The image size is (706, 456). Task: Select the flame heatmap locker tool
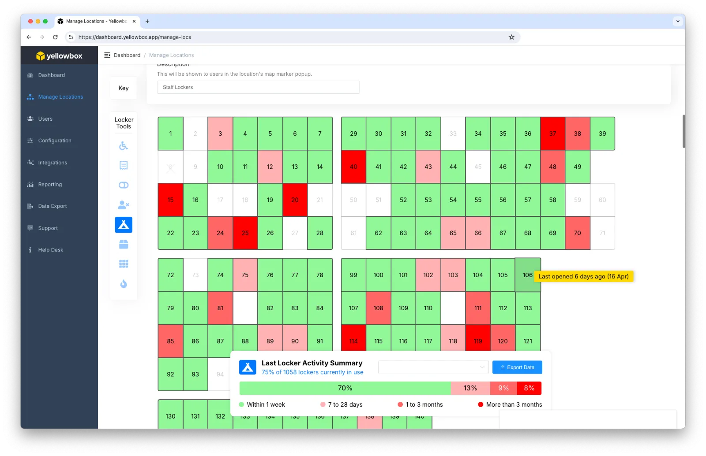124,284
